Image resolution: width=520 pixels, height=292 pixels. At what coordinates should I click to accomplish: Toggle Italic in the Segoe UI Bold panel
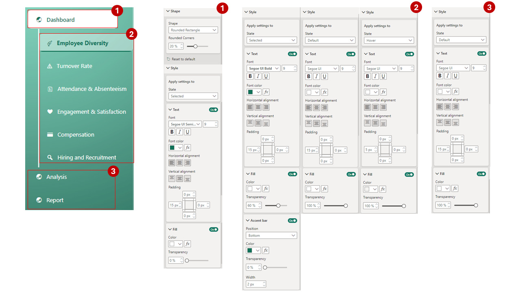(258, 76)
